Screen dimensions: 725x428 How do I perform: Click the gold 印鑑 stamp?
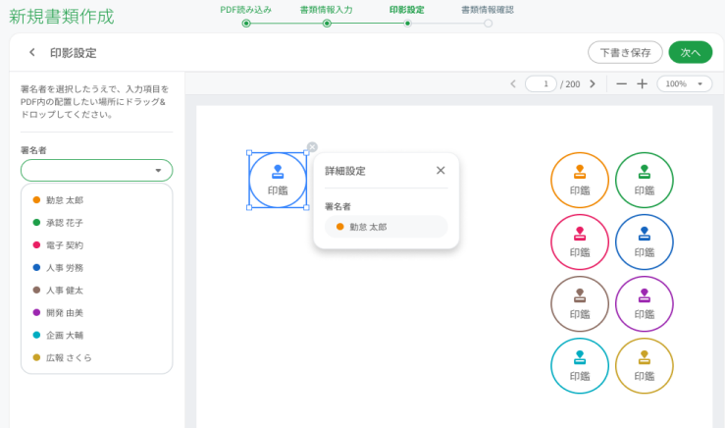(x=645, y=366)
